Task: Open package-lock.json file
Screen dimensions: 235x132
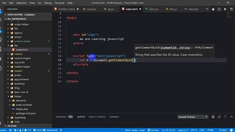Action: pyautogui.click(x=26, y=113)
